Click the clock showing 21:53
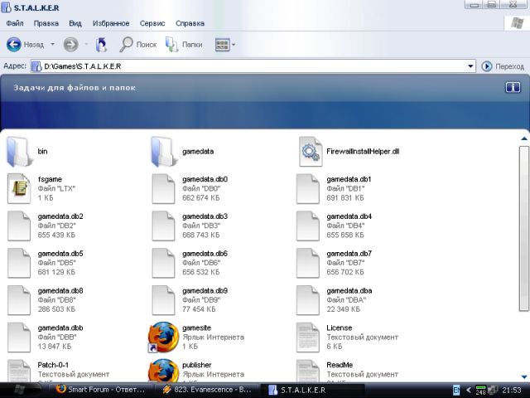The image size is (530, 398). click(512, 390)
